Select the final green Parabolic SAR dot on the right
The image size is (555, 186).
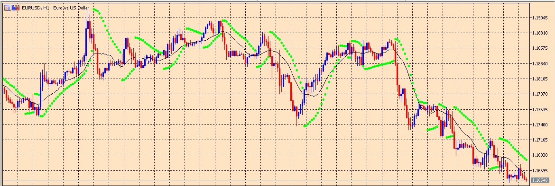click(x=527, y=160)
